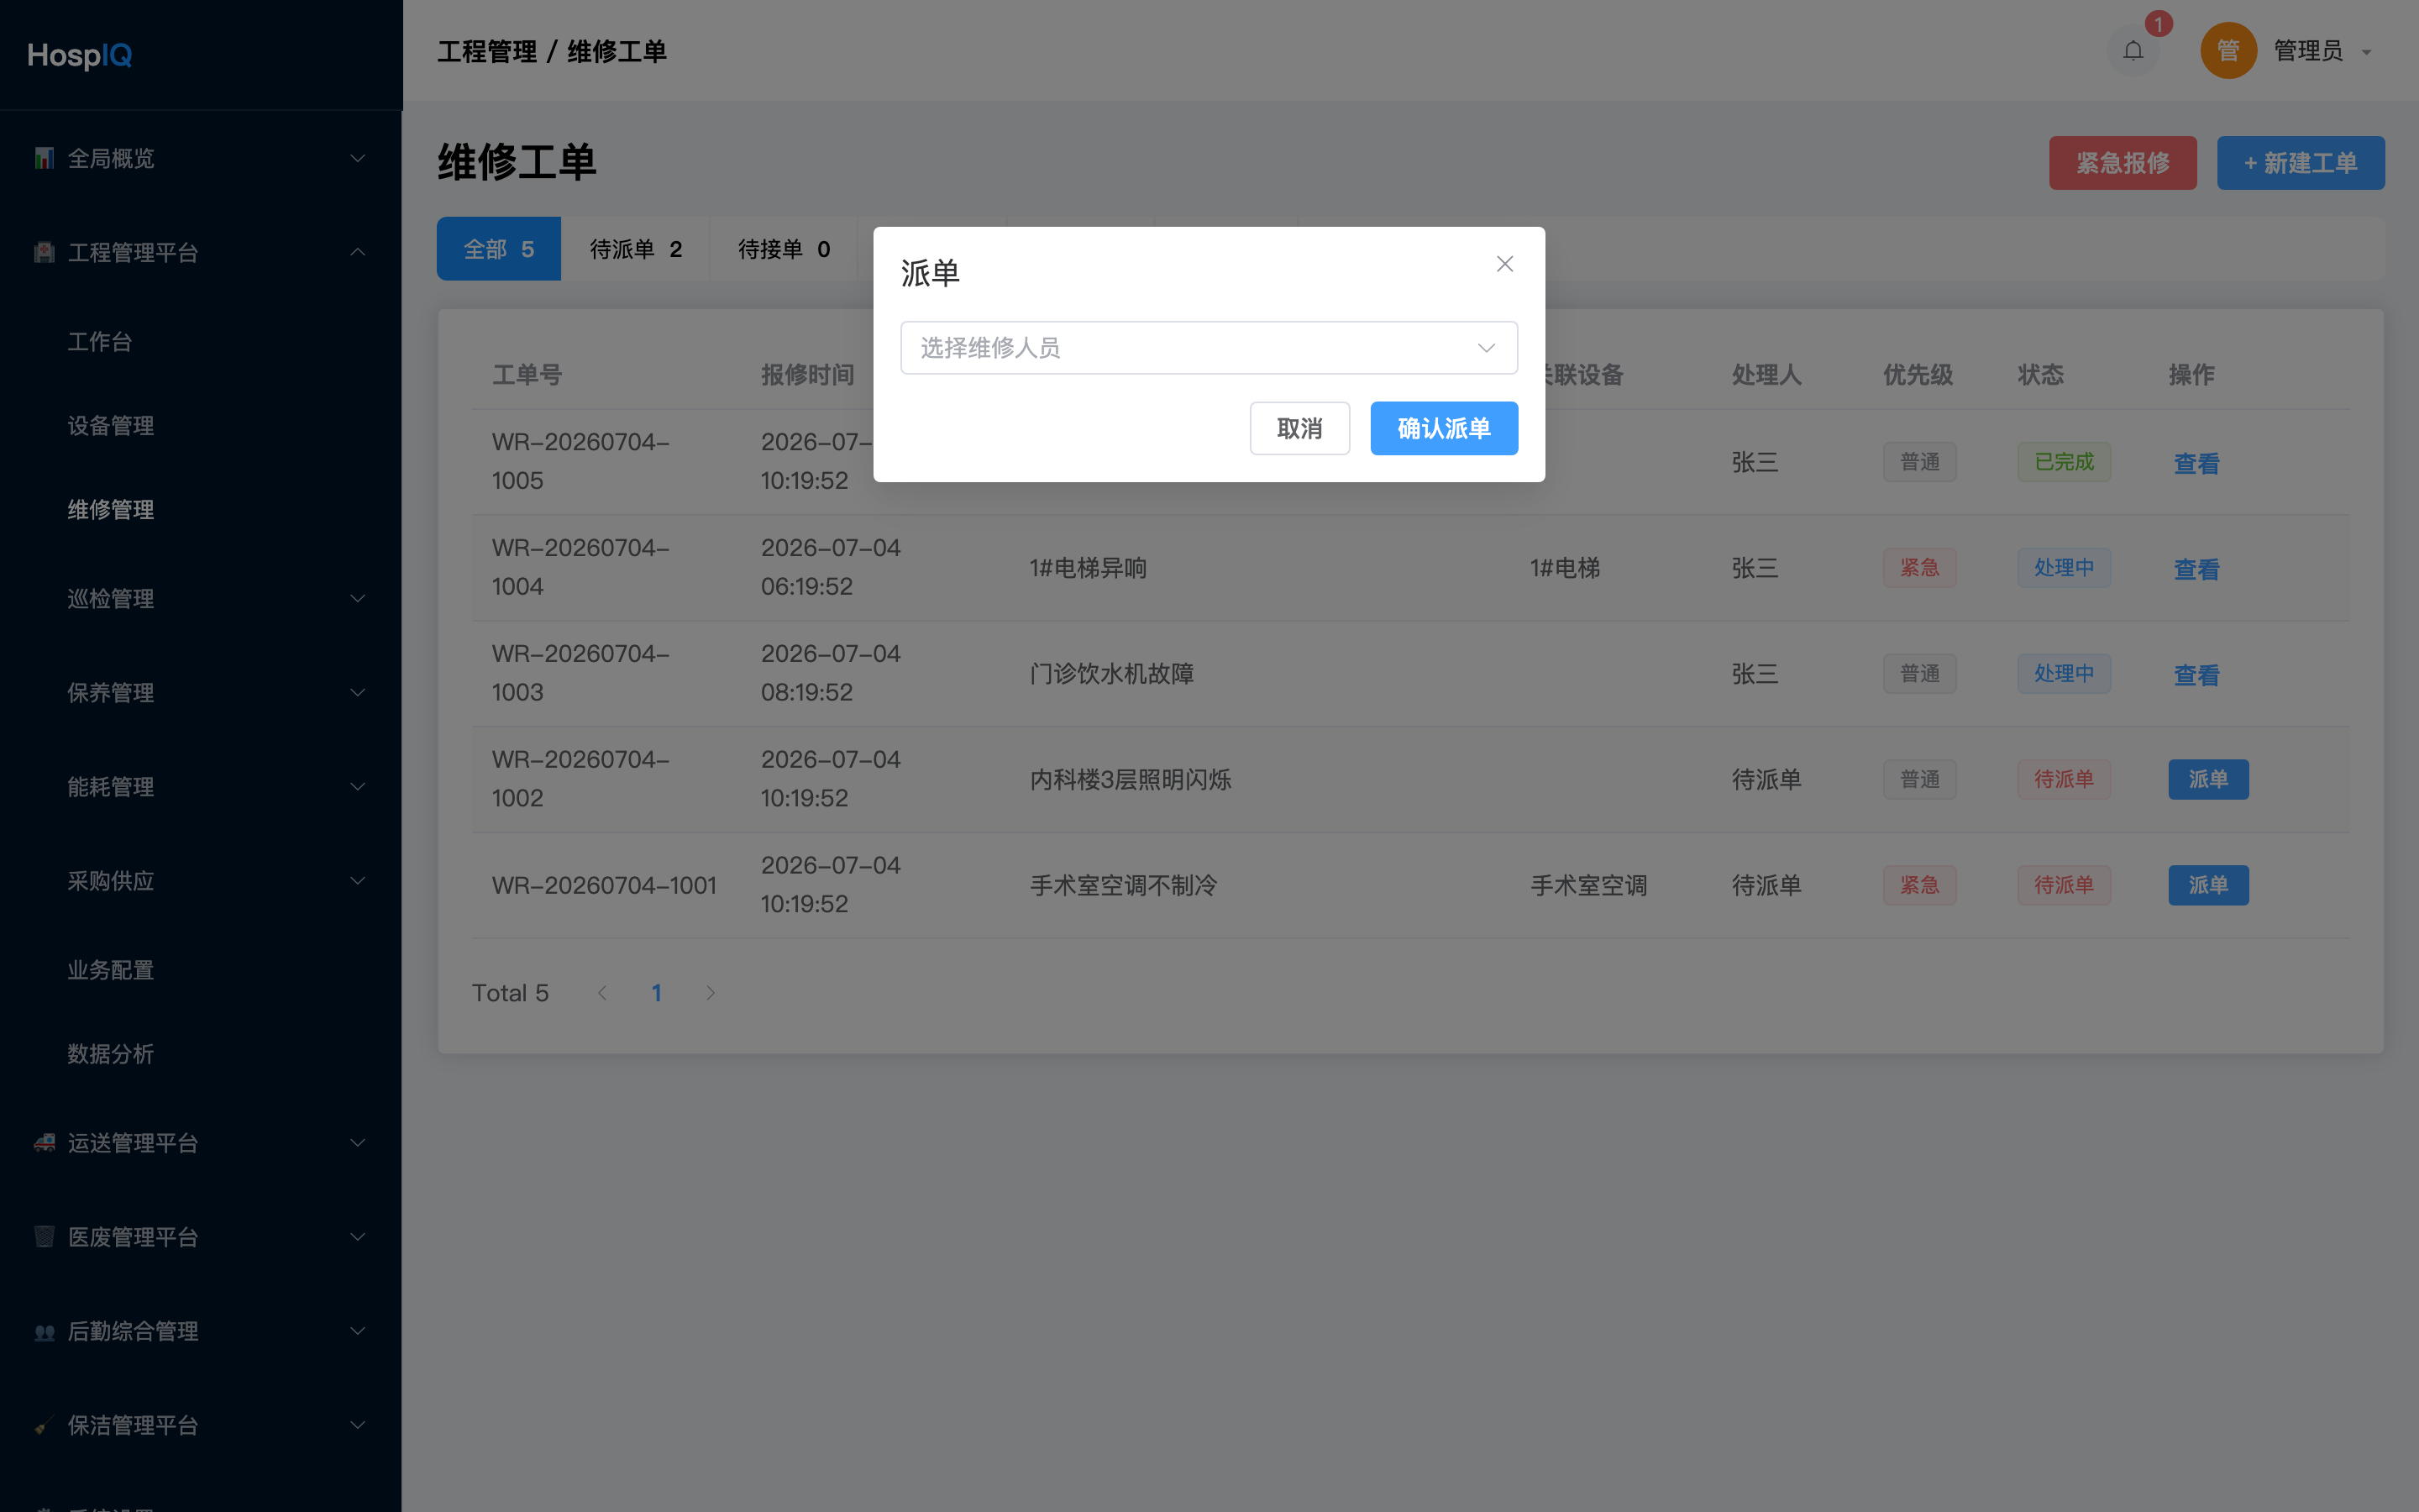The height and width of the screenshot is (1512, 2419).
Task: Click 查看 for the 1#电梯异响 order
Action: (x=2196, y=570)
